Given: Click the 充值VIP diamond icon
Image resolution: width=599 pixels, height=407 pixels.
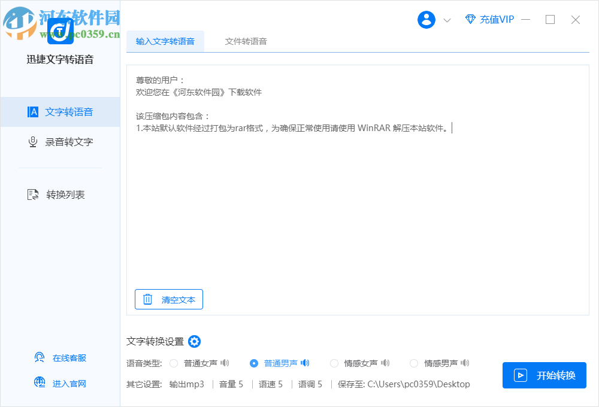Looking at the screenshot, I should pyautogui.click(x=470, y=19).
